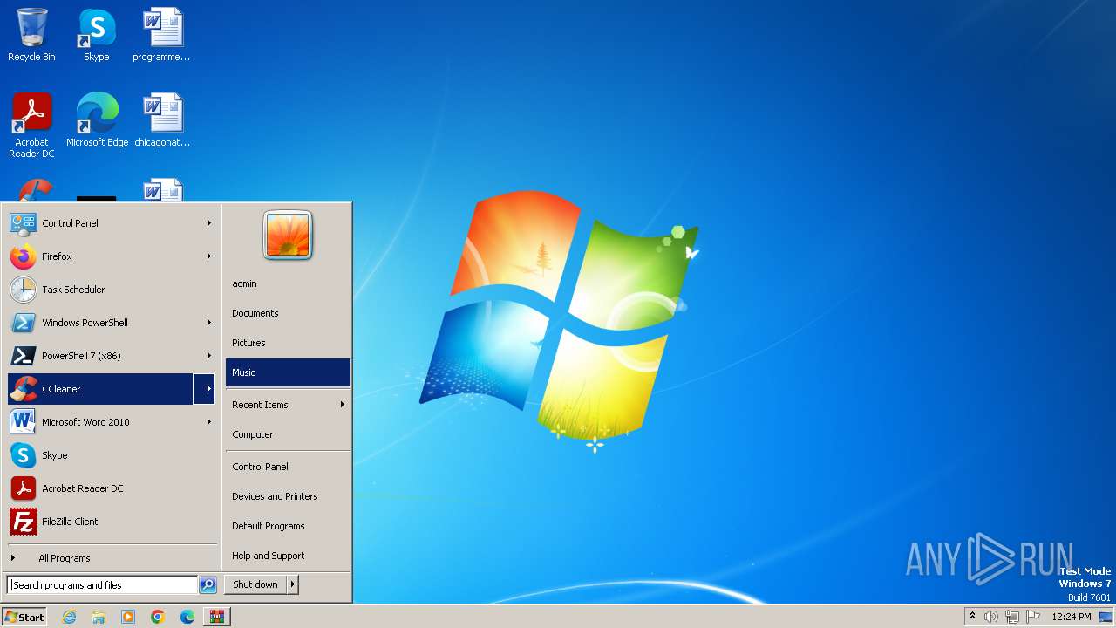Open Windows Media Player from taskbar

pyautogui.click(x=128, y=617)
